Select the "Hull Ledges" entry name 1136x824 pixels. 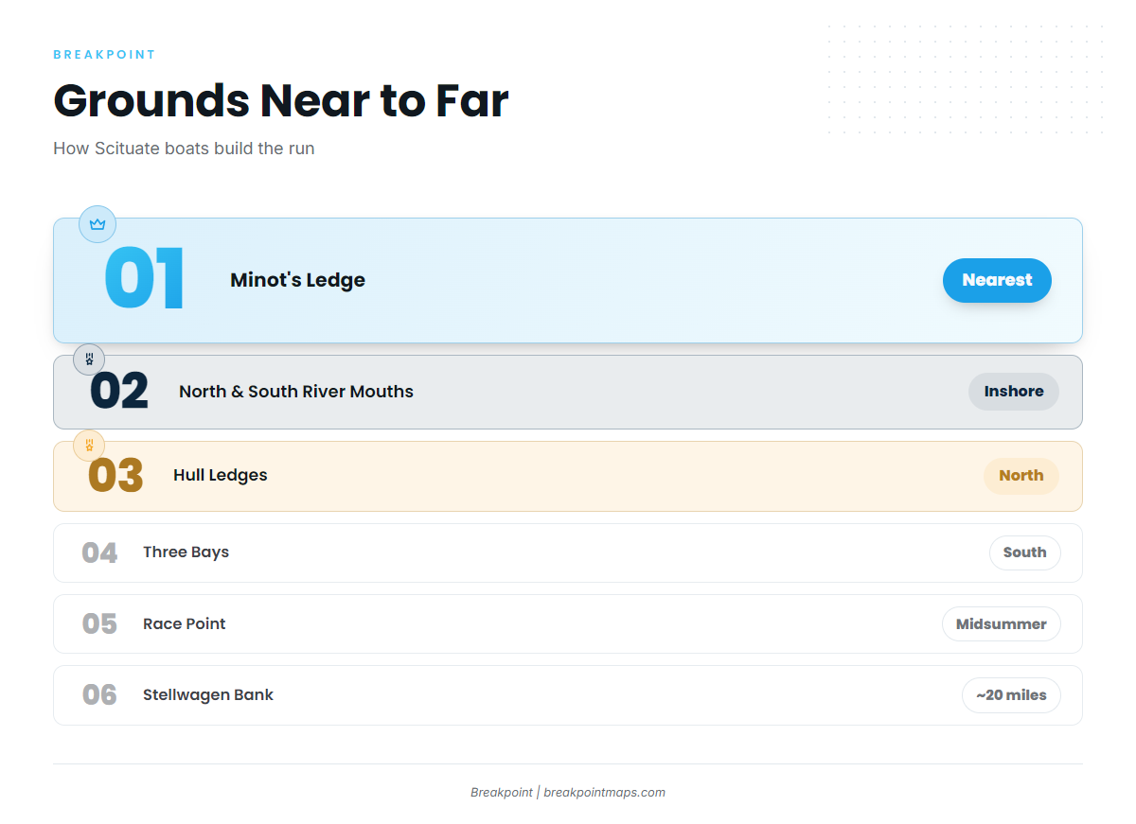pos(221,475)
